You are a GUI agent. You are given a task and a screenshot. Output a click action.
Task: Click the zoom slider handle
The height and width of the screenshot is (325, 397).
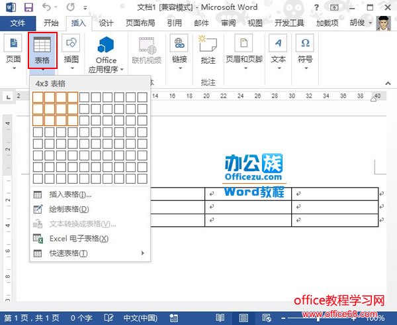(x=318, y=318)
